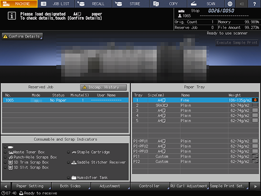Click the clock icon in the status bar
Image resolution: width=261 pixels, height=196 pixels.
3,193
